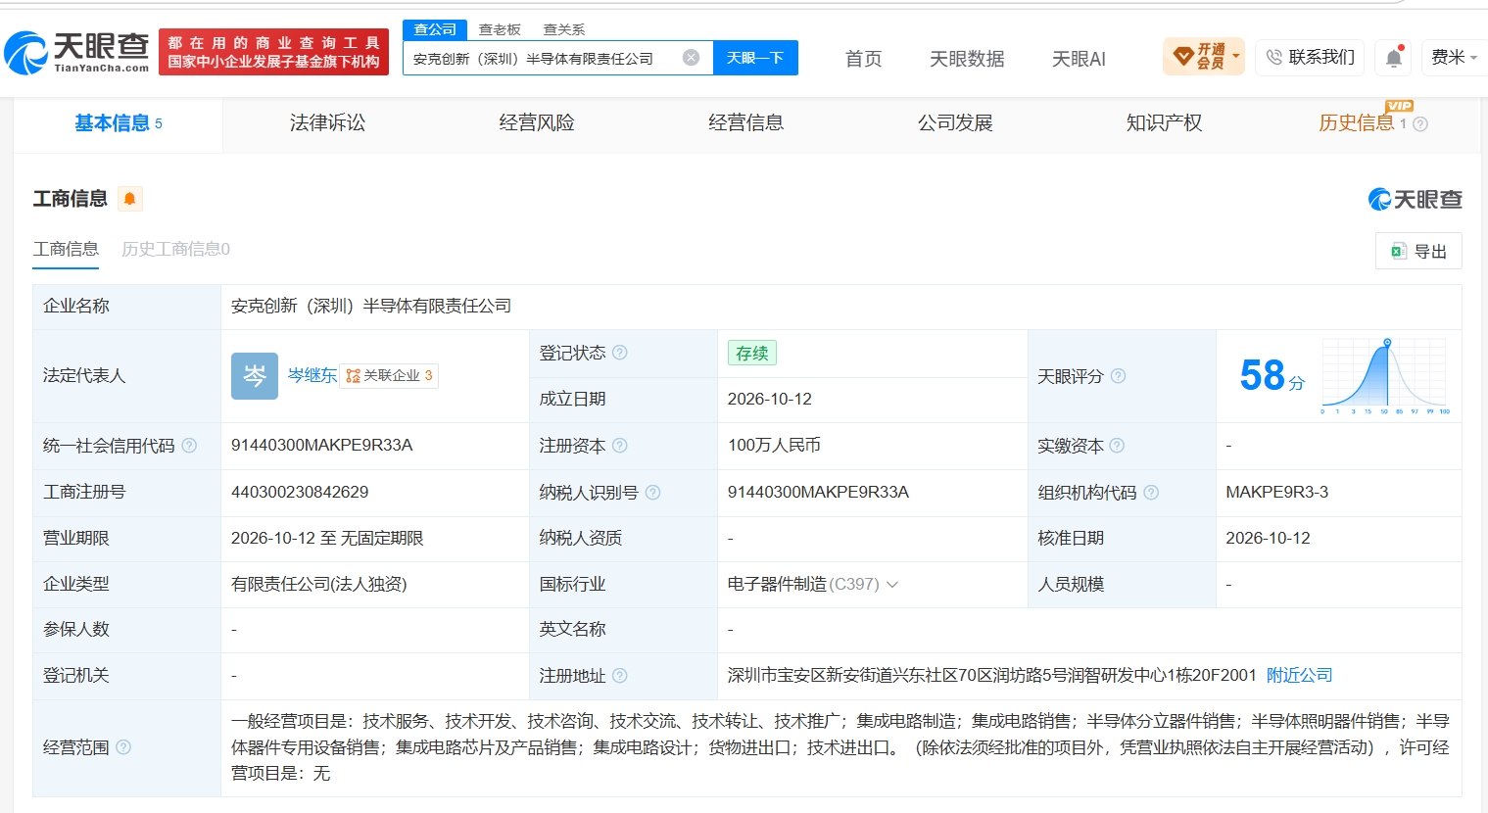The height and width of the screenshot is (813, 1488).
Task: Click the 天眼一下 search button
Action: tap(755, 58)
